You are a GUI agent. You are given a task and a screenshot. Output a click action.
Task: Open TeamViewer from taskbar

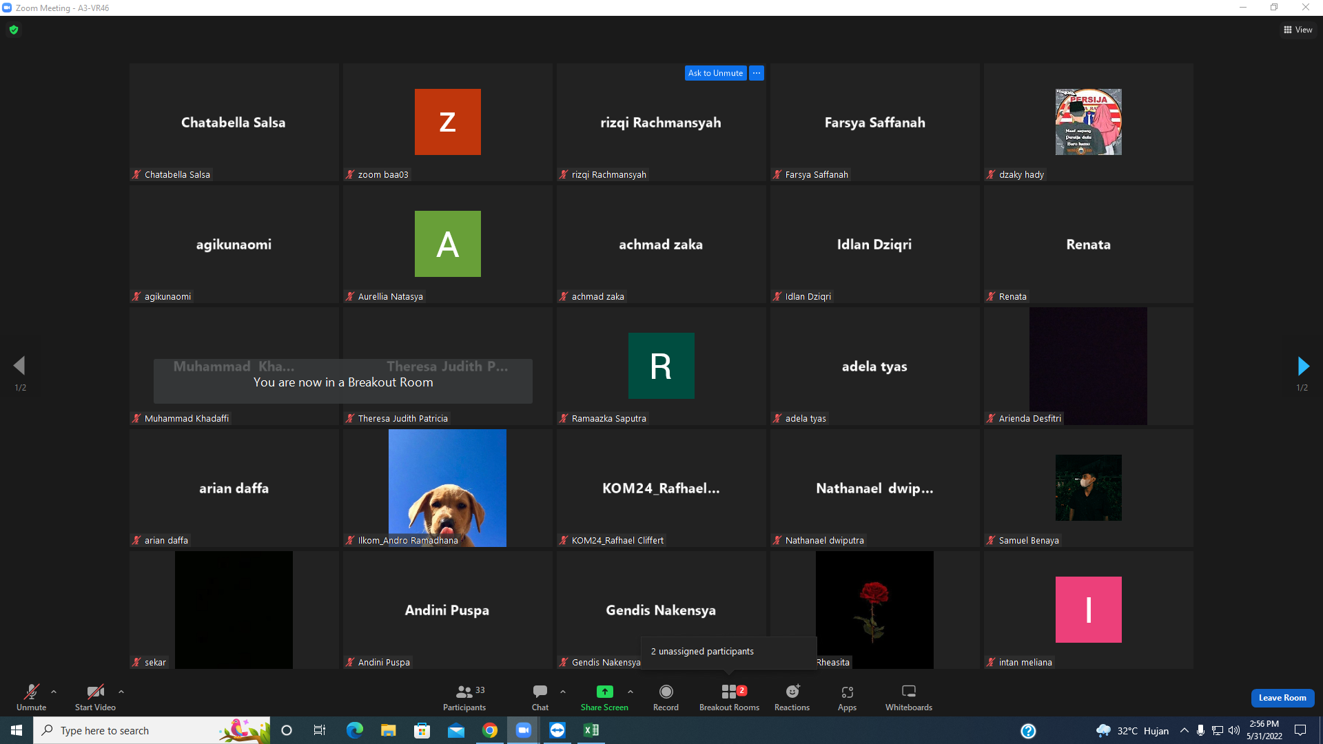click(x=557, y=730)
